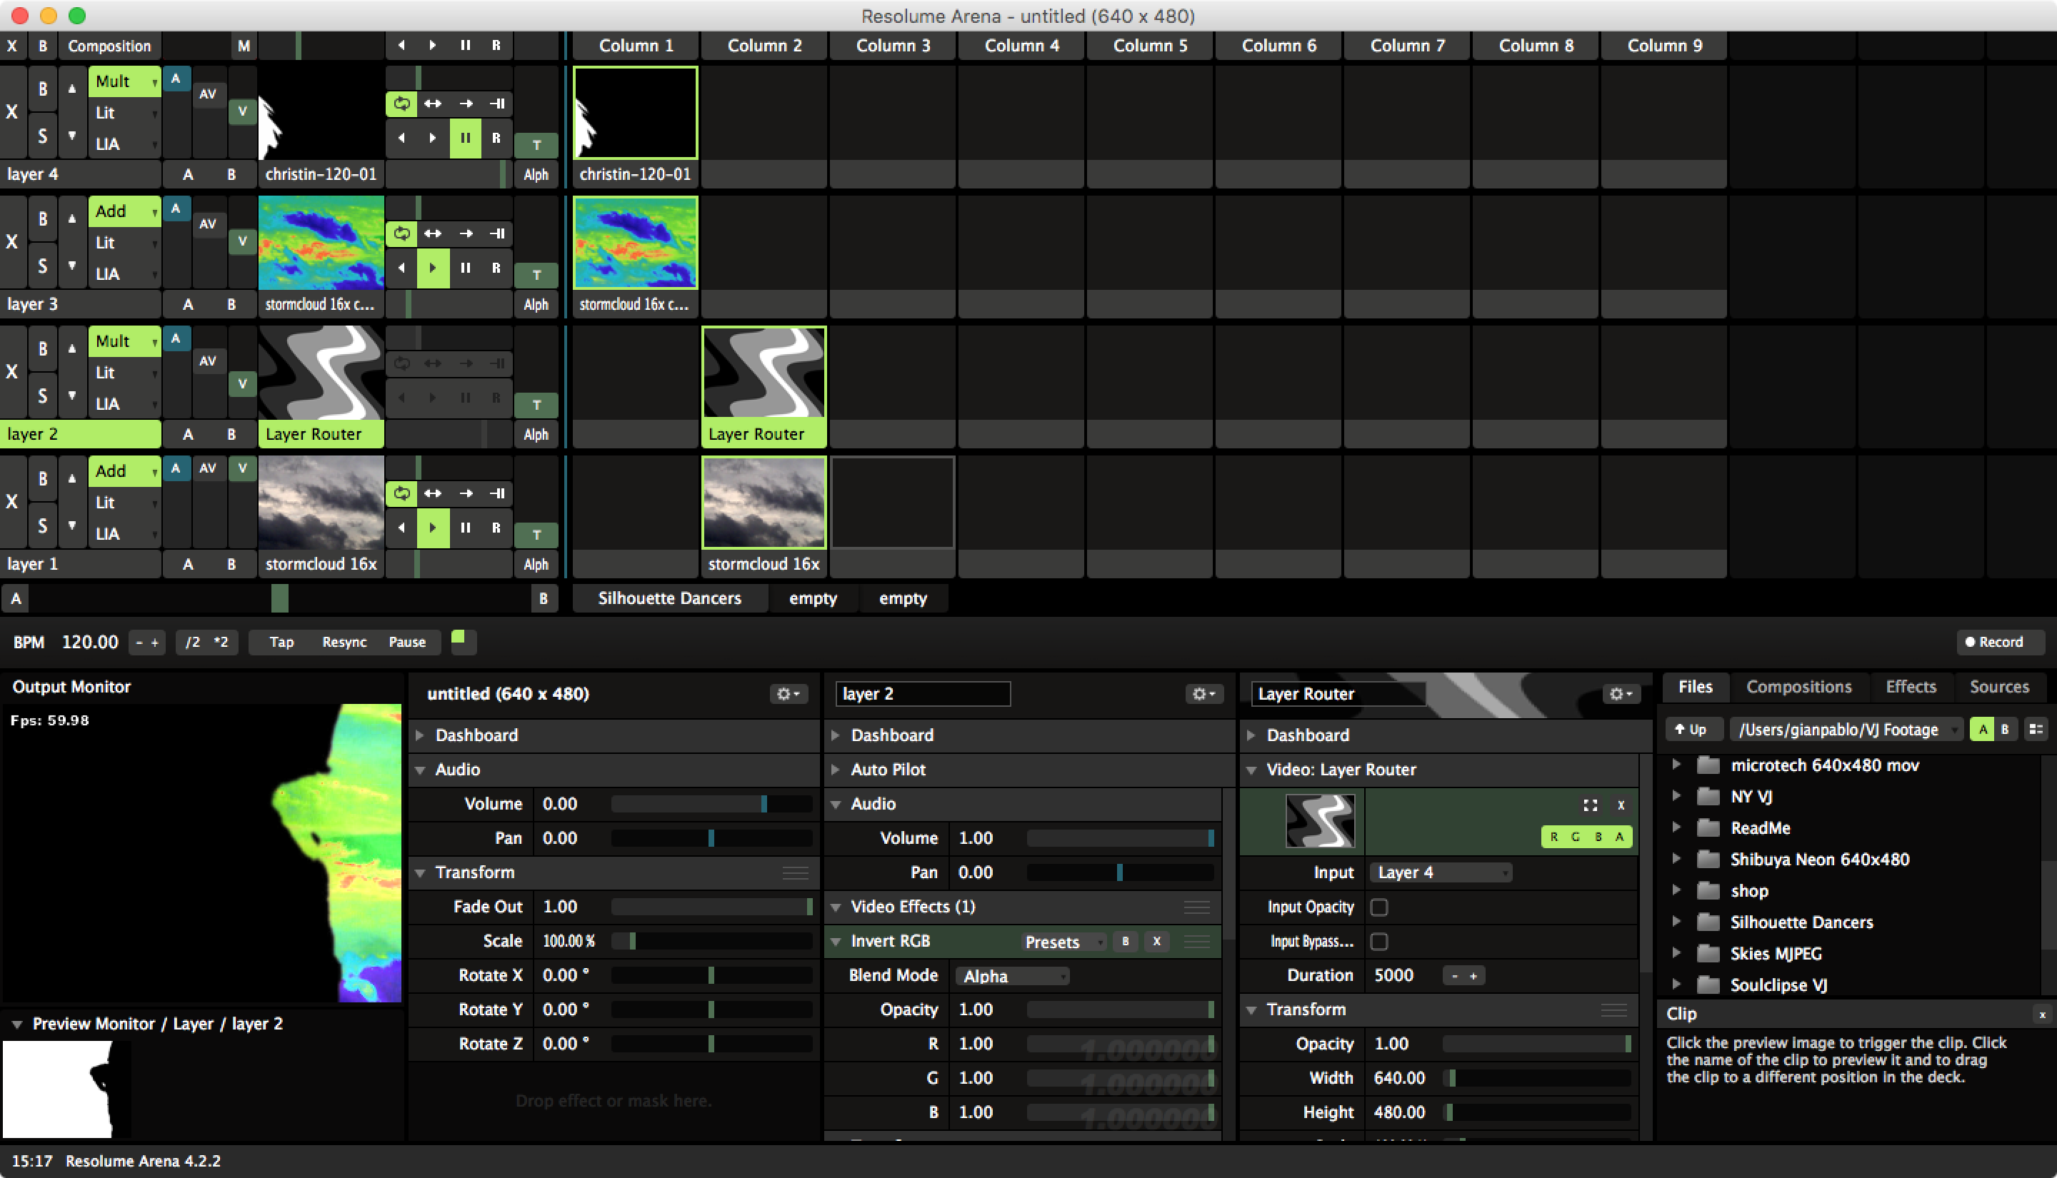2057x1178 pixels.
Task: Trigger the stormcloud clip in layer 1
Action: 763,503
